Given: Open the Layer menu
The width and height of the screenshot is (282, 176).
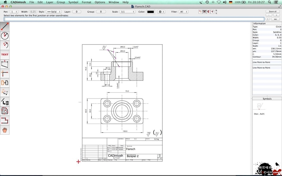Looking at the screenshot, I should [x=50, y=2].
